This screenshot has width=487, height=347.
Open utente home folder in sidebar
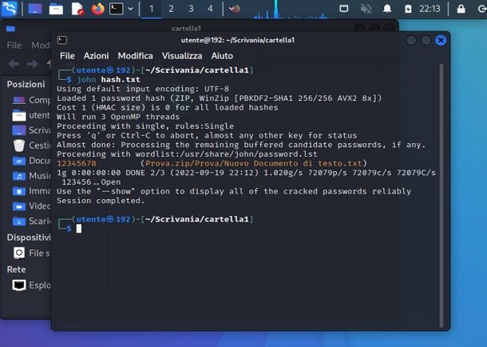tap(31, 115)
